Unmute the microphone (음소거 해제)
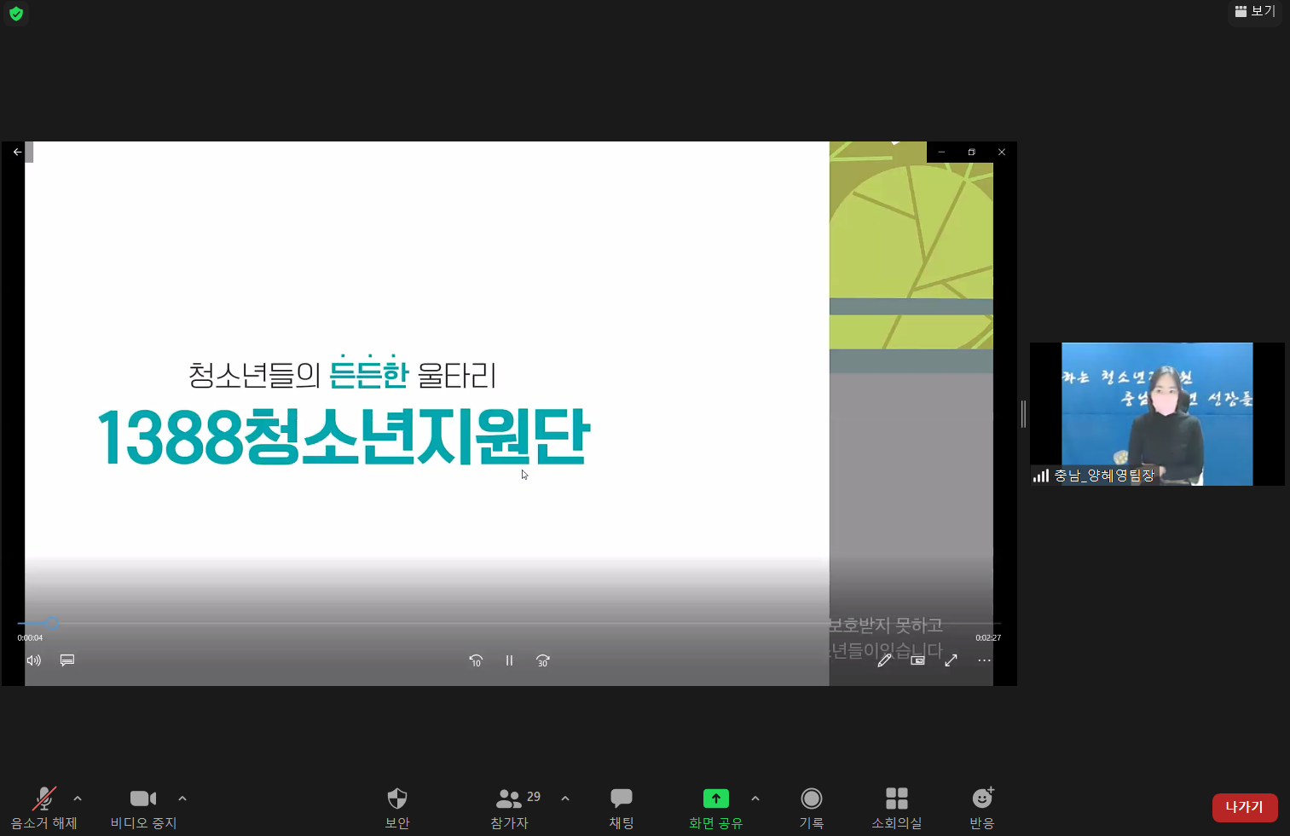This screenshot has height=836, width=1290. point(43,807)
